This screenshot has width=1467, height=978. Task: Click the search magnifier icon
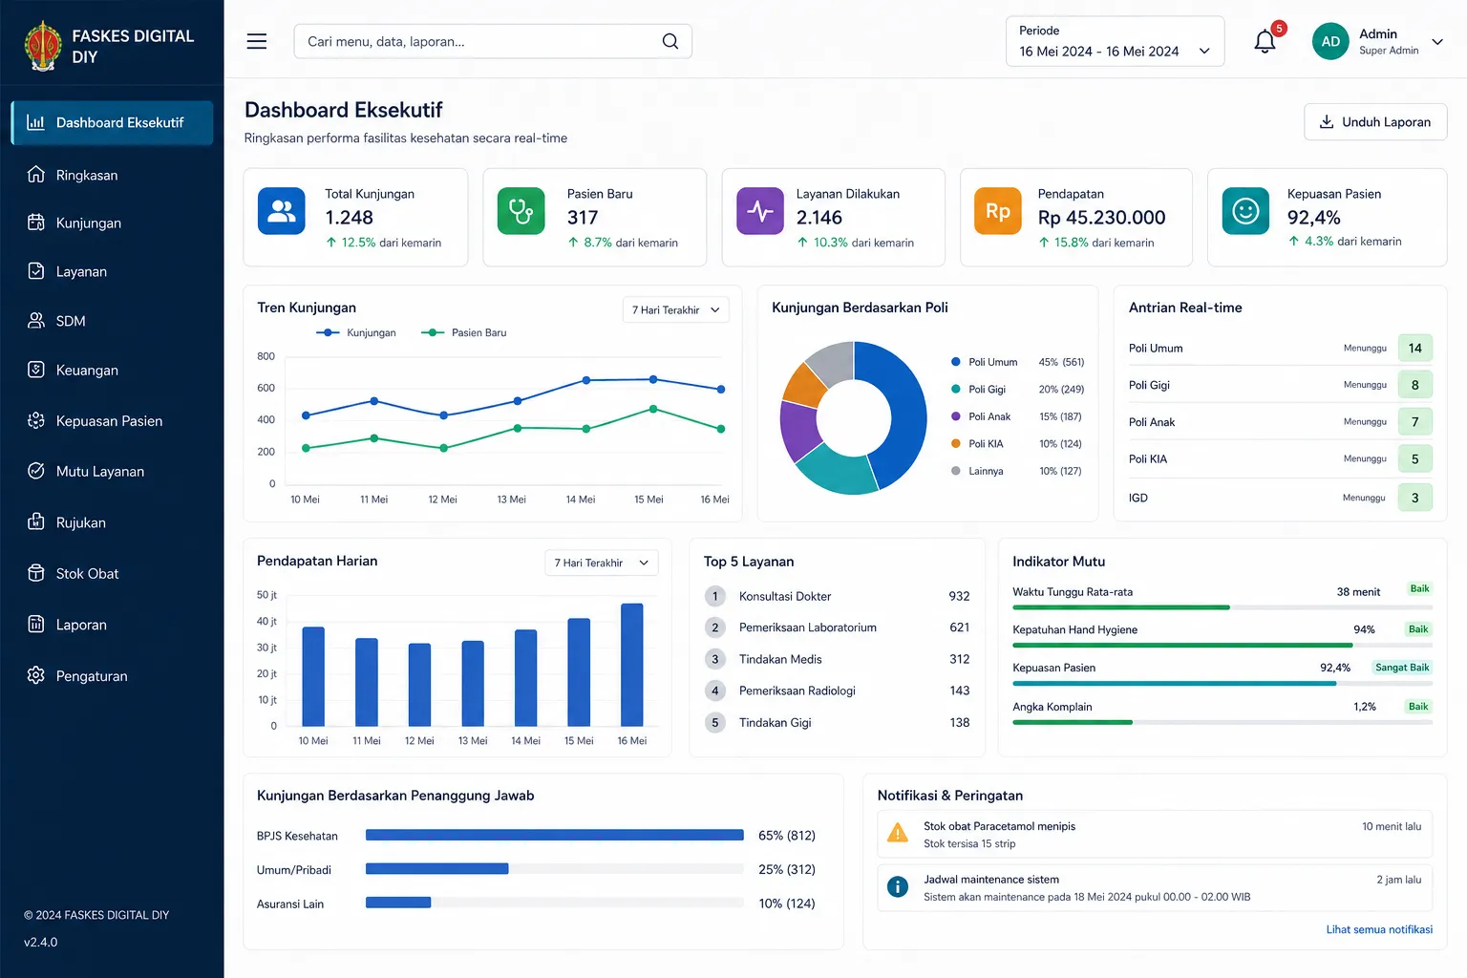(x=670, y=41)
